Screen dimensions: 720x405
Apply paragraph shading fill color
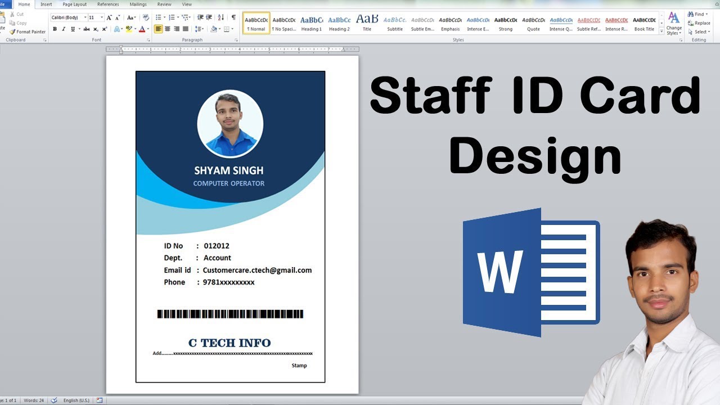click(x=214, y=29)
